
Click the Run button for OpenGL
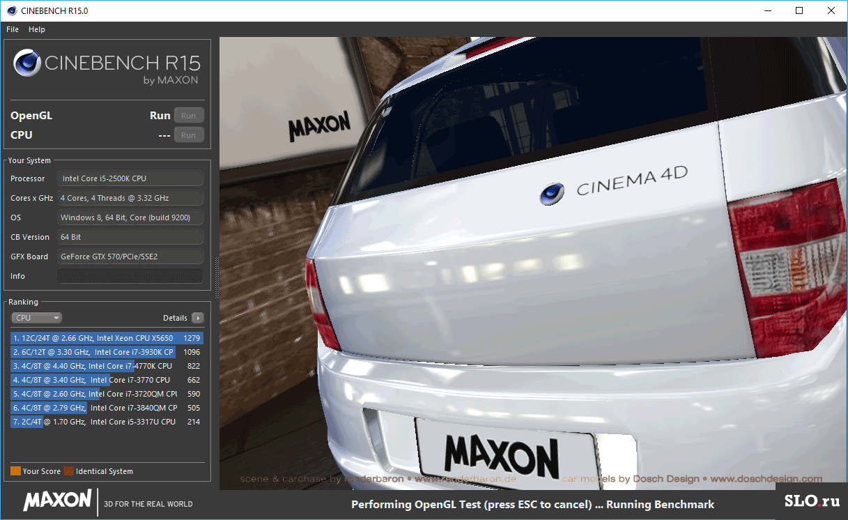pyautogui.click(x=189, y=116)
